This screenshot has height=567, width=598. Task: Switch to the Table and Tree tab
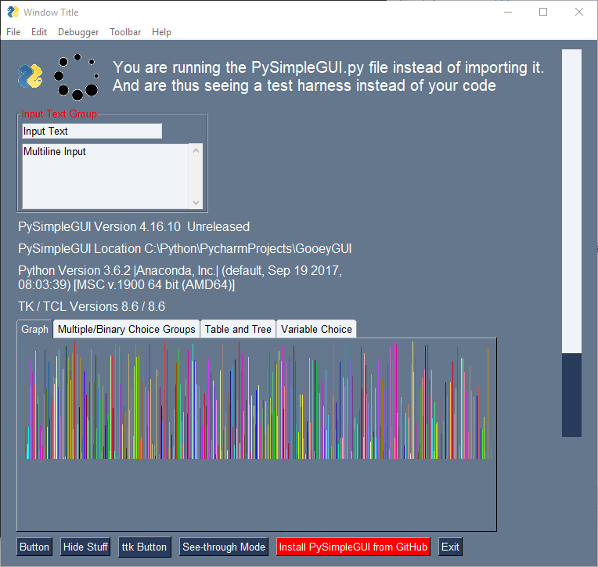[238, 329]
